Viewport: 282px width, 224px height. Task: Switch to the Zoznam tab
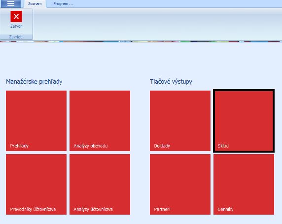tap(35, 4)
